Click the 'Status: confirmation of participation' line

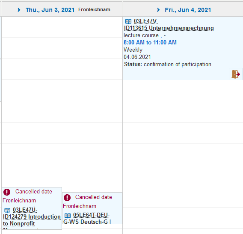pos(168,64)
